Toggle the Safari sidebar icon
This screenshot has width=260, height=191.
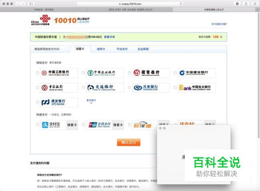[x=31, y=4]
